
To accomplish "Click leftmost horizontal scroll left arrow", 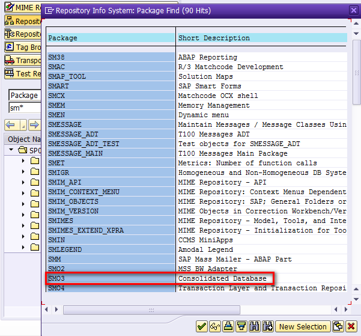I will pos(46,310).
